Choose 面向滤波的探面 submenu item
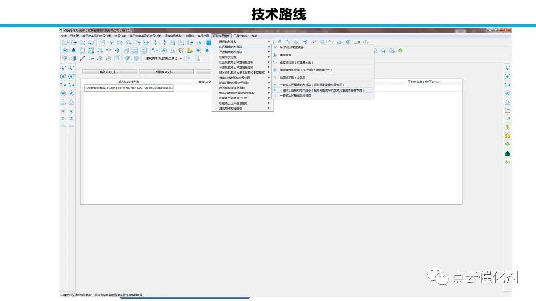This screenshot has height=301, width=536. coord(322,70)
